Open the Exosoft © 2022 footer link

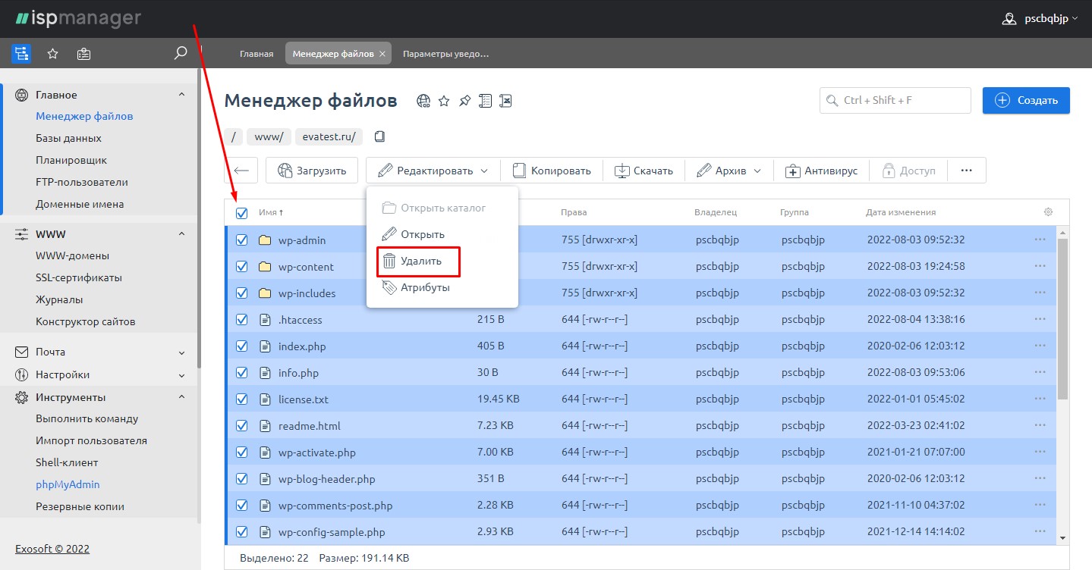point(52,548)
